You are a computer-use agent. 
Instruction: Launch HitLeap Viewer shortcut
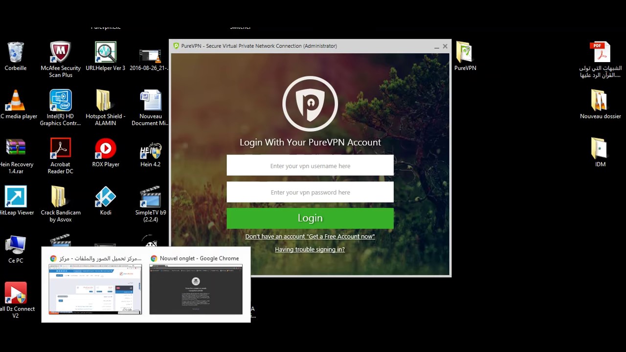click(x=16, y=197)
